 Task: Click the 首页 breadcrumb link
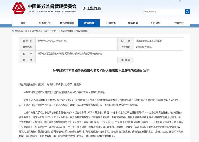(x=27, y=31)
